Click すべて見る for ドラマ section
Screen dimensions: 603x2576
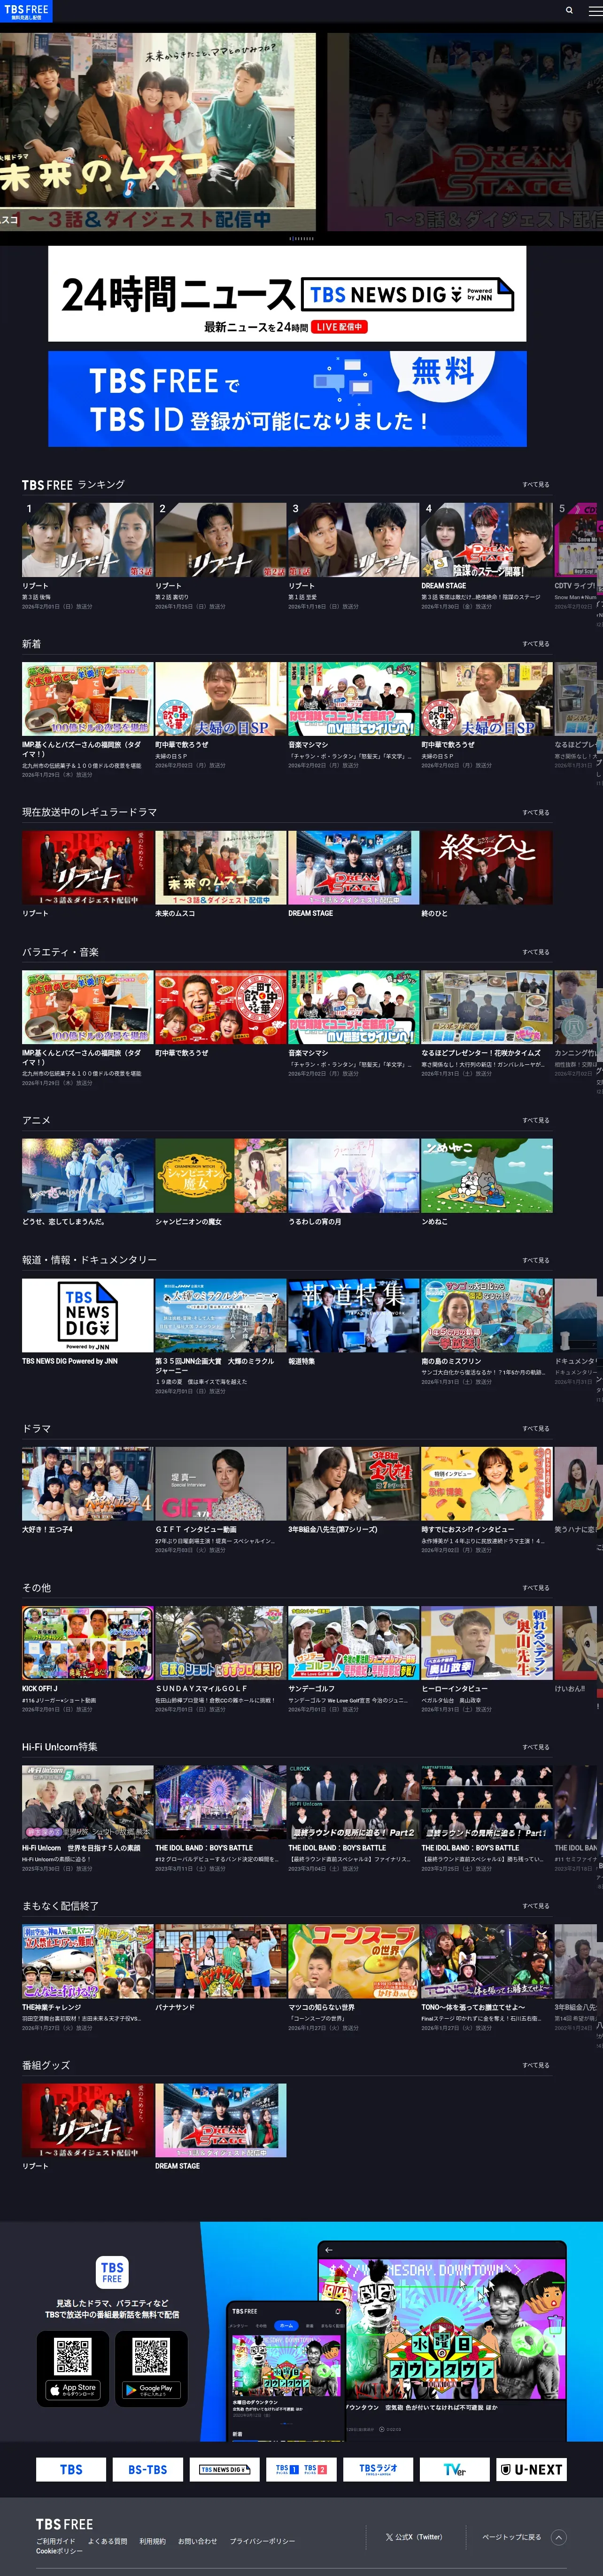[535, 1428]
